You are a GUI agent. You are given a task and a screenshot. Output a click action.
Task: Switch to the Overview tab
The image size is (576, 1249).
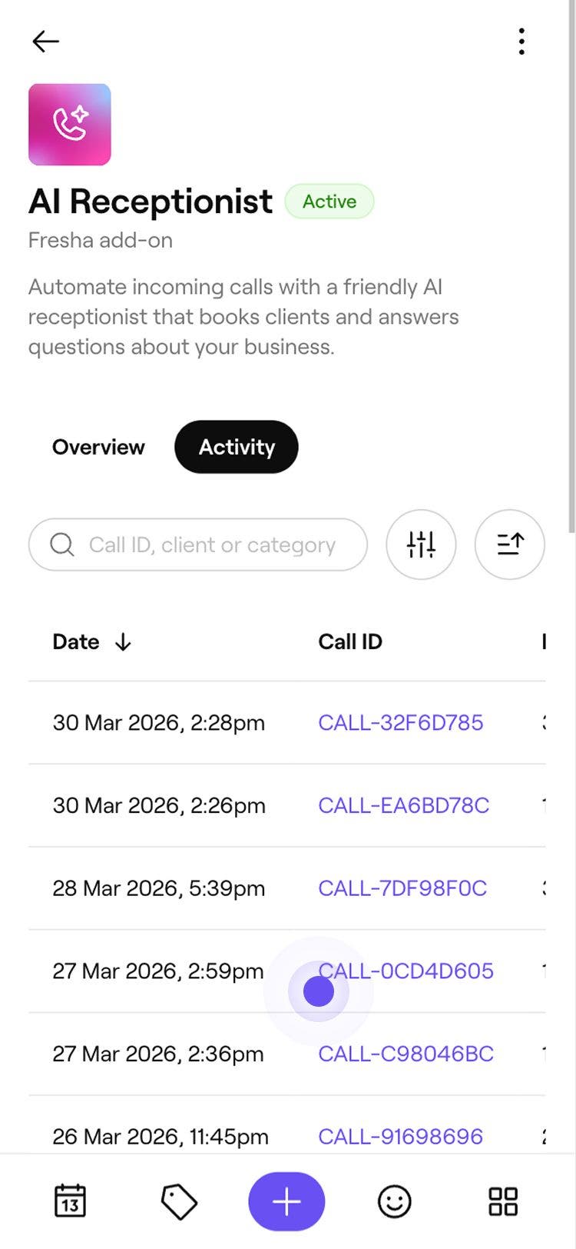(x=98, y=447)
